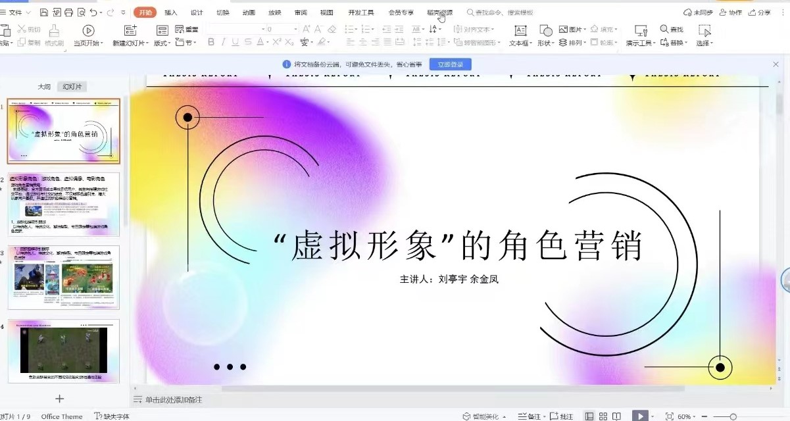
Task: Undo the last action
Action: coord(93,12)
